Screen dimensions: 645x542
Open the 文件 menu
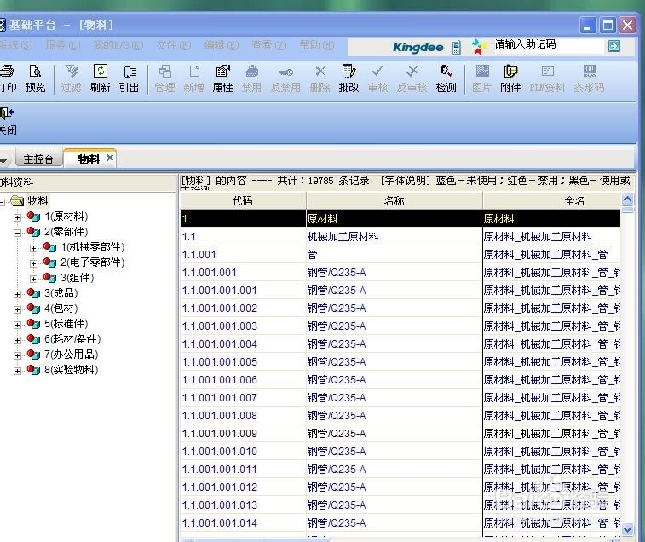(173, 45)
